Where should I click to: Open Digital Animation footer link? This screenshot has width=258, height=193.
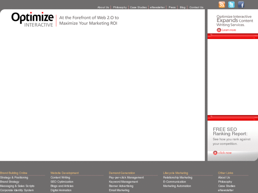(x=61, y=190)
